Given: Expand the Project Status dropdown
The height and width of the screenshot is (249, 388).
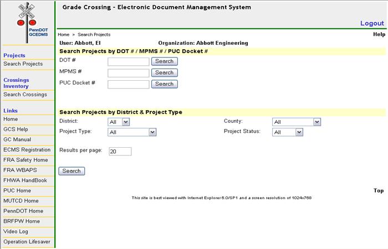Looking at the screenshot, I should (288, 132).
